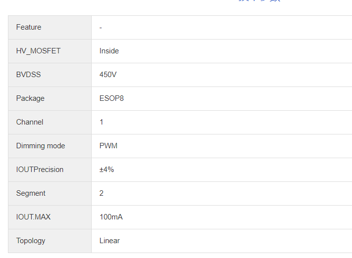
Task: Select the Dimming mode label
Action: pos(41,146)
